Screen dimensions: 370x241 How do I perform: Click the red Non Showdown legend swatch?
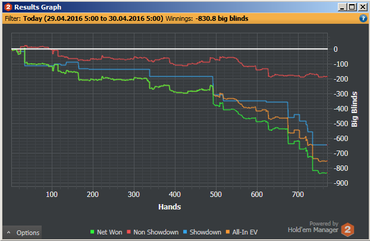(x=128, y=232)
